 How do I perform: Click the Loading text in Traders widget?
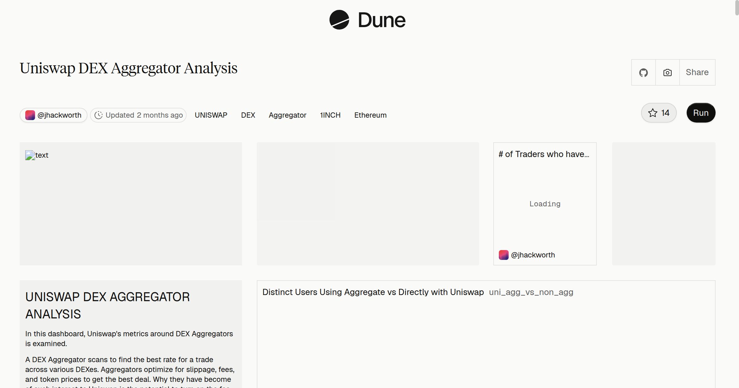(x=545, y=204)
